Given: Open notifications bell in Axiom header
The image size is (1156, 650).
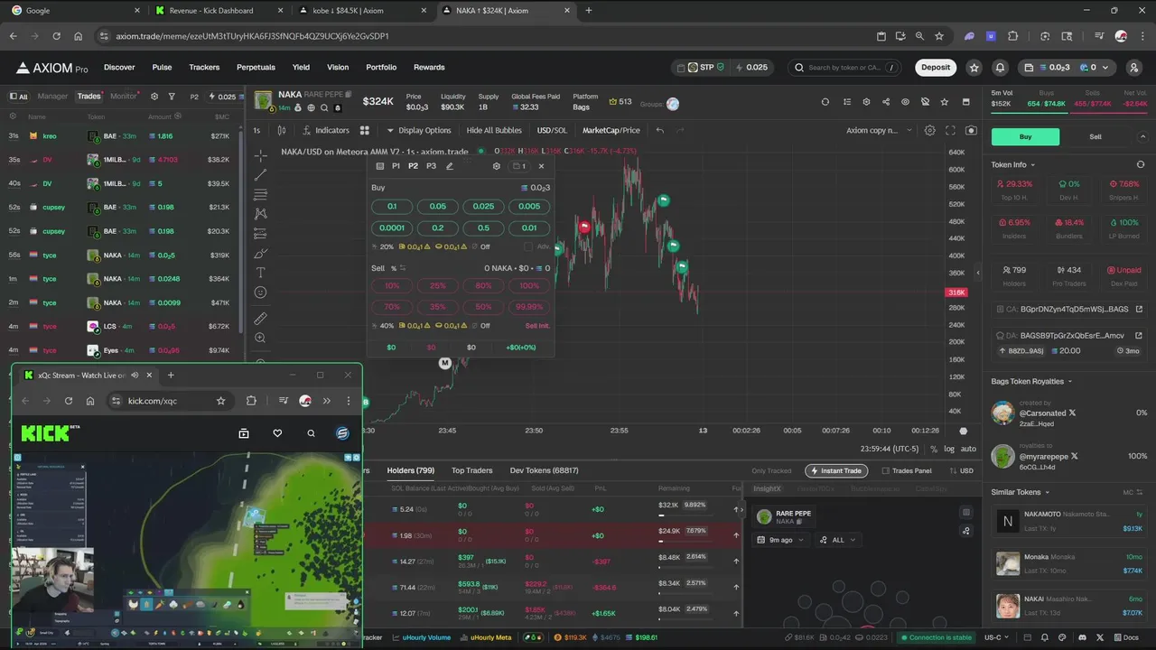Looking at the screenshot, I should (x=1000, y=68).
